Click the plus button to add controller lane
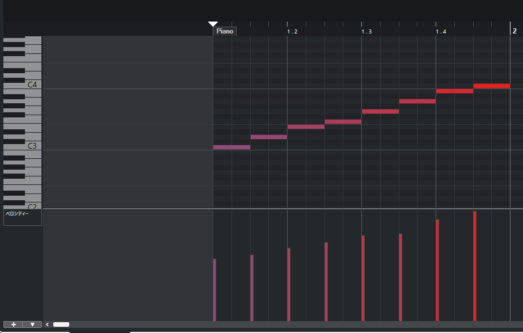The height and width of the screenshot is (333, 523). tap(13, 324)
